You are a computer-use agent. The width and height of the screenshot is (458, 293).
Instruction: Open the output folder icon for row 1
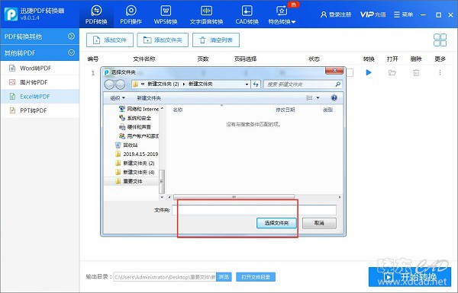(392, 72)
